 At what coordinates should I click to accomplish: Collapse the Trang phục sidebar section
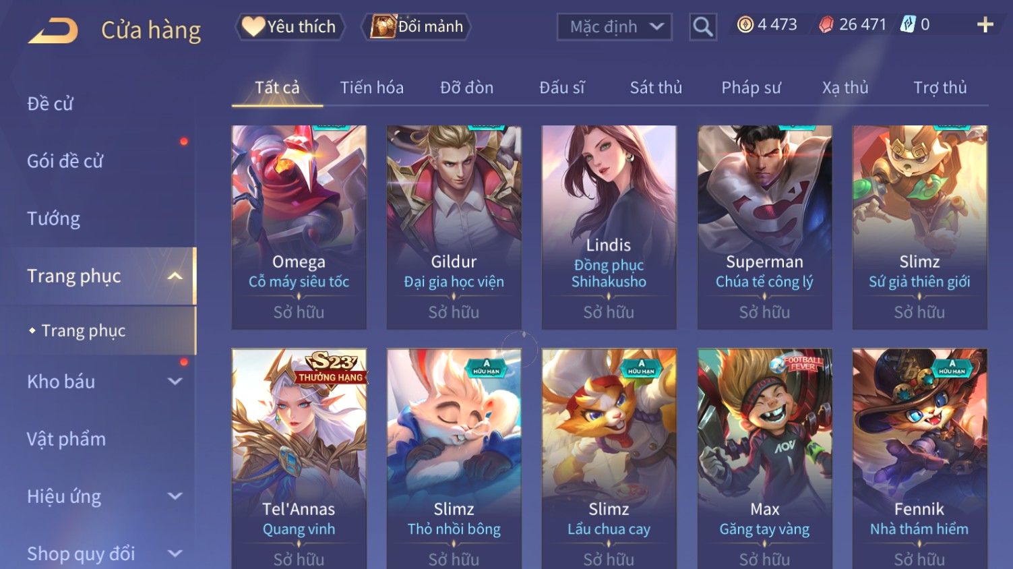click(x=175, y=276)
